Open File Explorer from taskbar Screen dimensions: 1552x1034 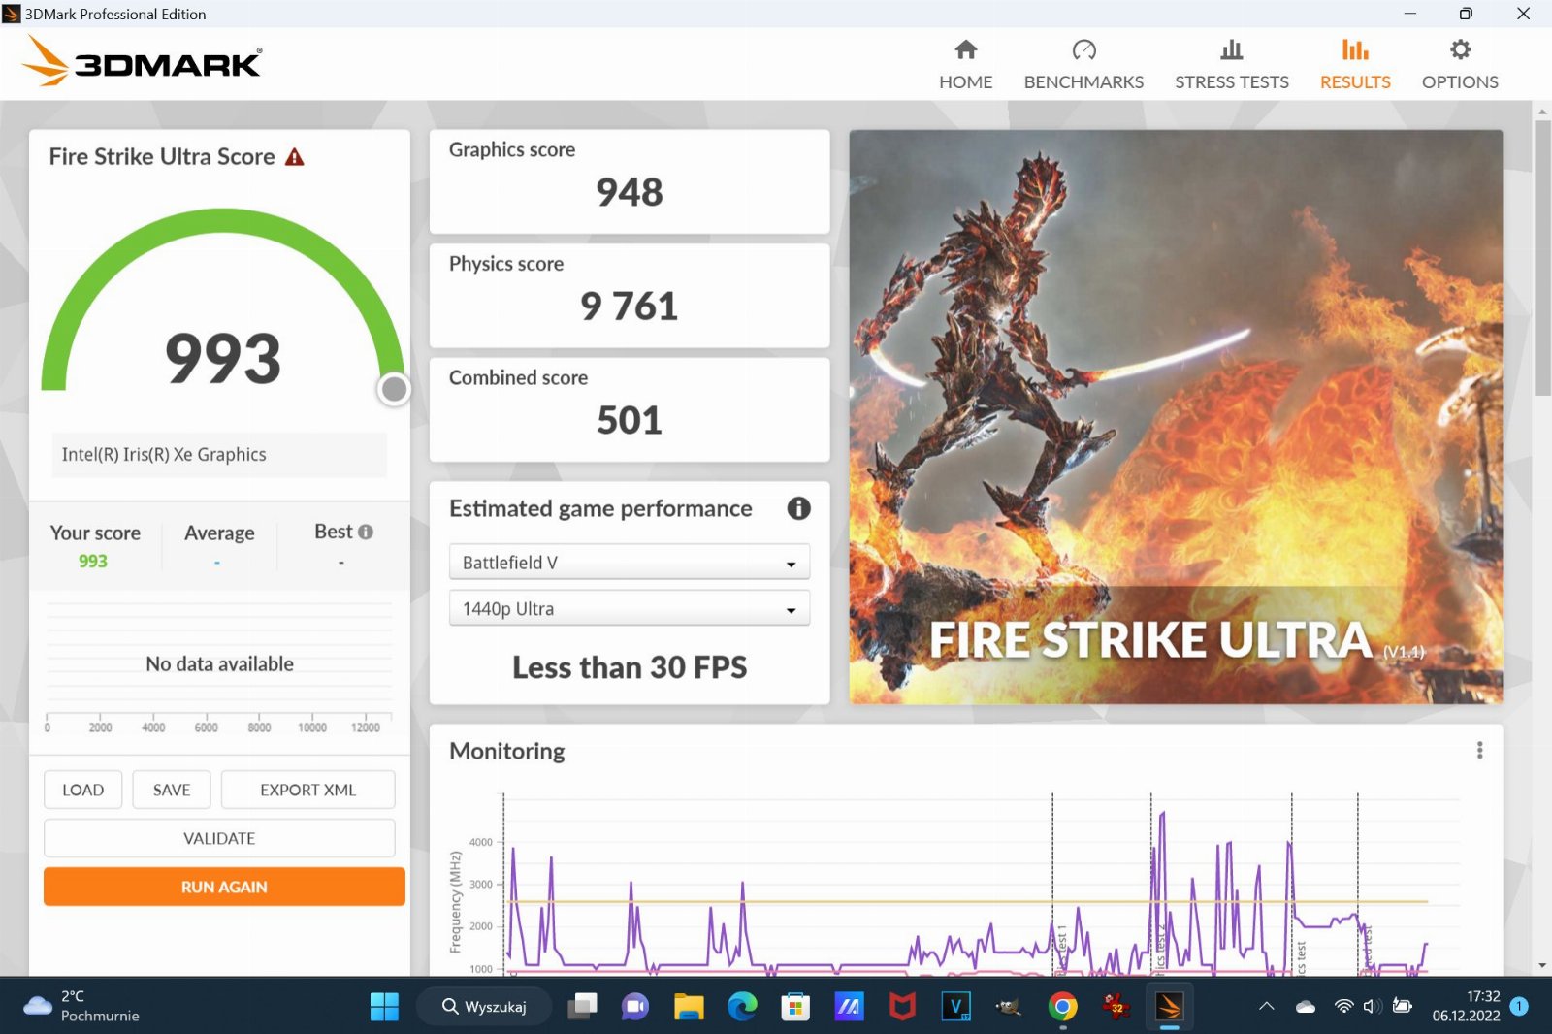click(x=689, y=1007)
